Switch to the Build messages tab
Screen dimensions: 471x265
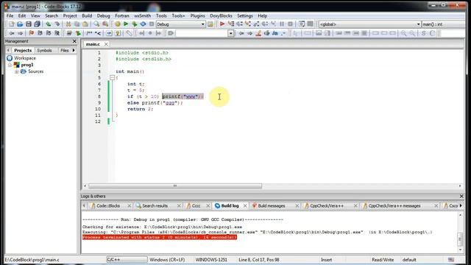click(x=272, y=206)
